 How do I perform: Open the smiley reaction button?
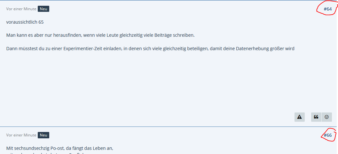326,117
